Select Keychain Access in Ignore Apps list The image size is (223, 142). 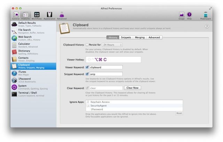pyautogui.click(x=134, y=102)
